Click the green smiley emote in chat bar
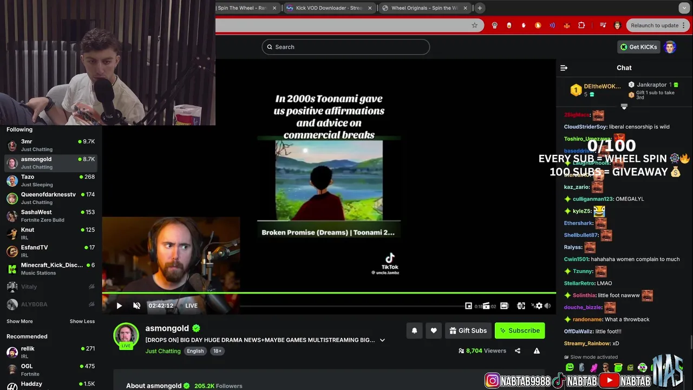This screenshot has width=693, height=390. tap(570, 367)
